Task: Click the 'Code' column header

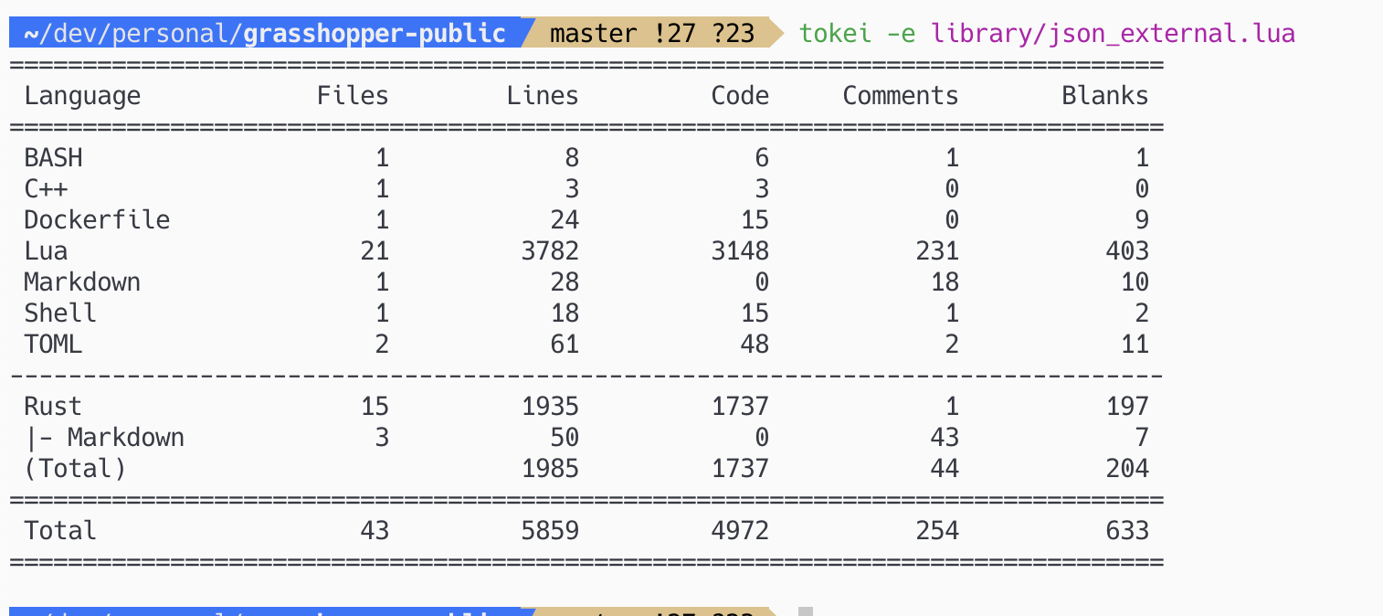Action: click(x=740, y=96)
